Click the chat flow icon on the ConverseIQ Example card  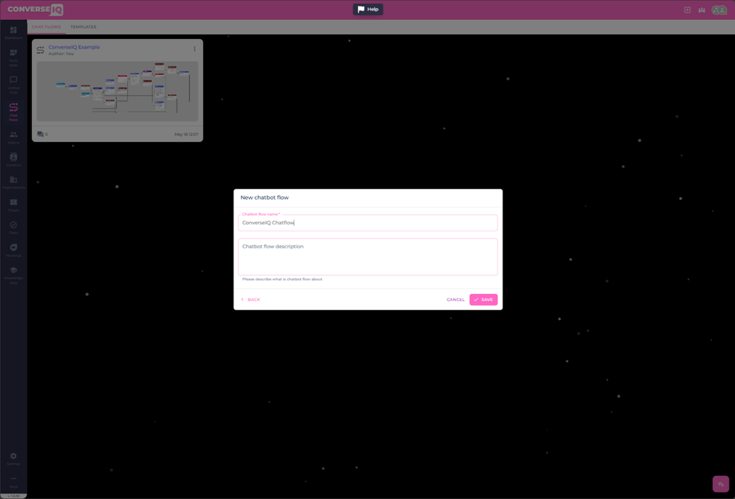[x=40, y=50]
